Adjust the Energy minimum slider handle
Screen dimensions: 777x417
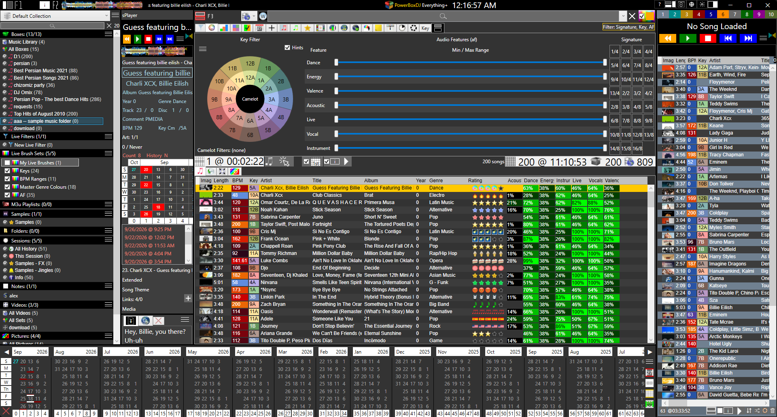(x=336, y=76)
